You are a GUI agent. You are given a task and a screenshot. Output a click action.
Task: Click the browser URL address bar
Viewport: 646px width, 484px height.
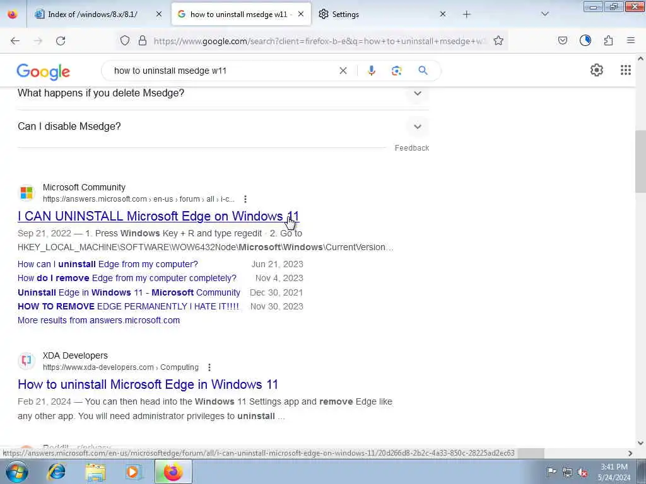tap(320, 41)
